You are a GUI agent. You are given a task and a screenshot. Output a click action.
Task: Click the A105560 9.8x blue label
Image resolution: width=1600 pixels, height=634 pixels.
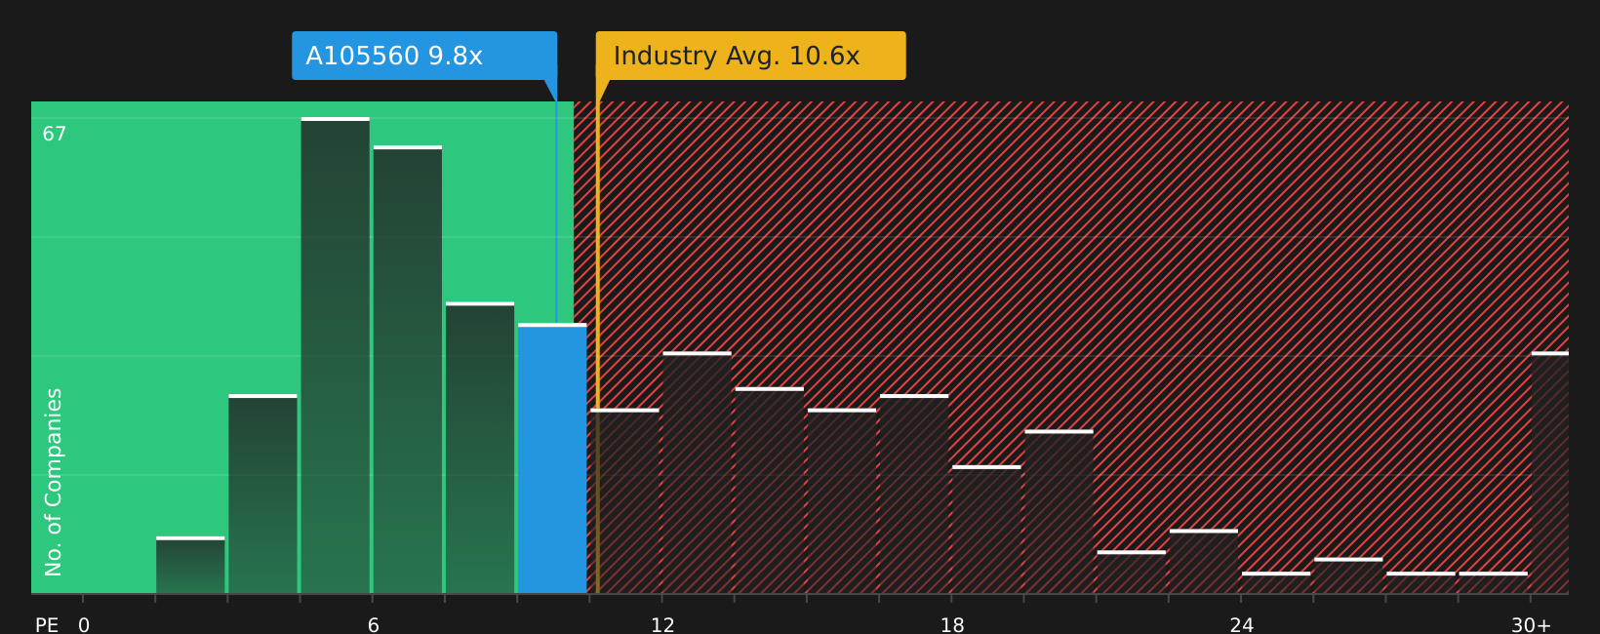pos(424,56)
